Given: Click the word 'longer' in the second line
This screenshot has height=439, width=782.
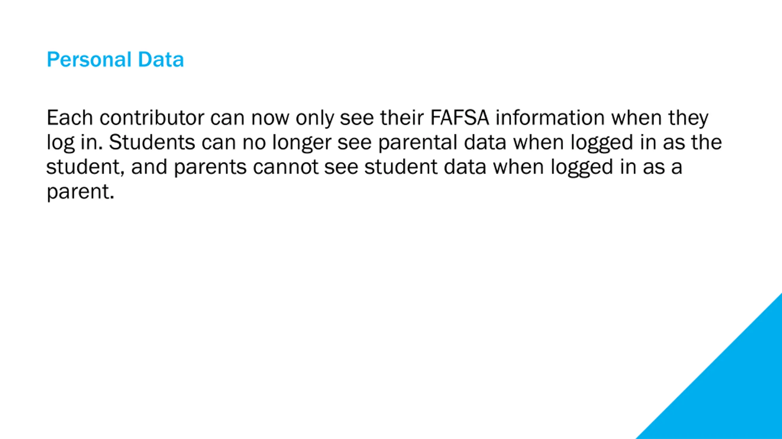Looking at the screenshot, I should click(301, 143).
